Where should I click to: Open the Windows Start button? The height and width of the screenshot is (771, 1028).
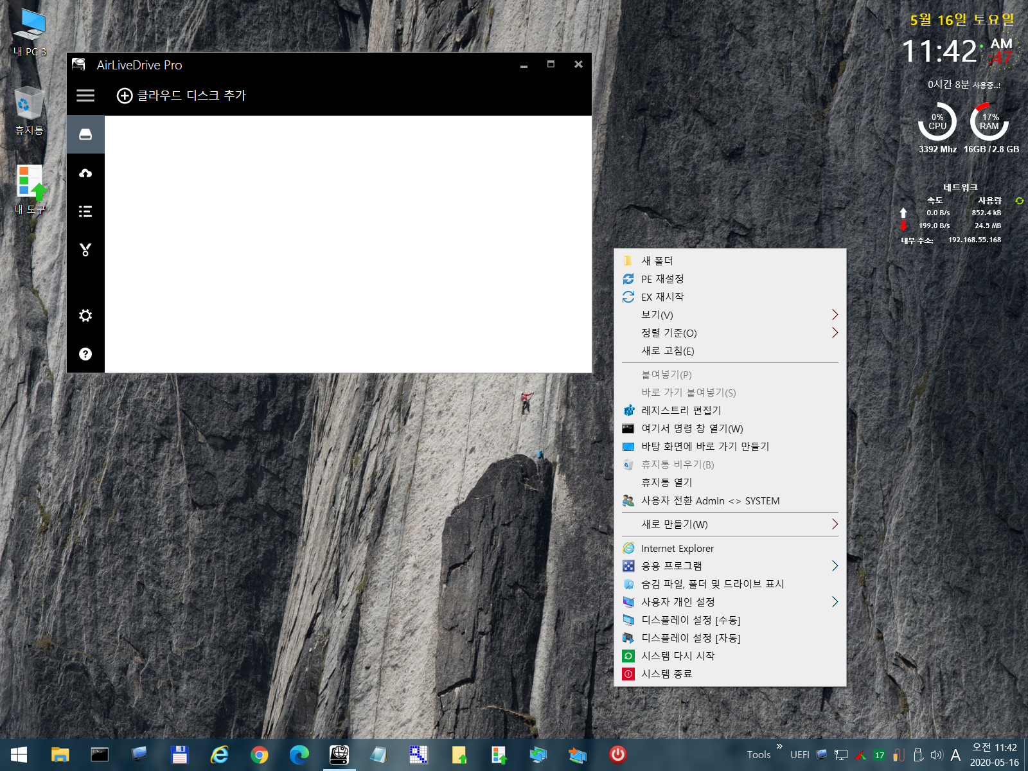click(x=19, y=755)
